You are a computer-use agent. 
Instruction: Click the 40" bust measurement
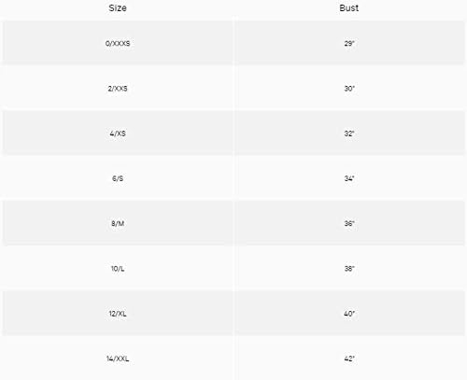349,314
